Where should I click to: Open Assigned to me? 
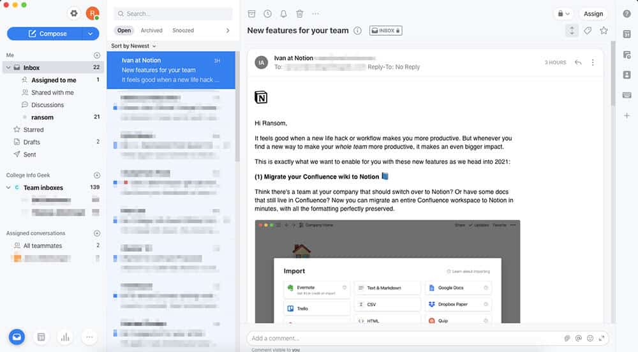tap(54, 80)
